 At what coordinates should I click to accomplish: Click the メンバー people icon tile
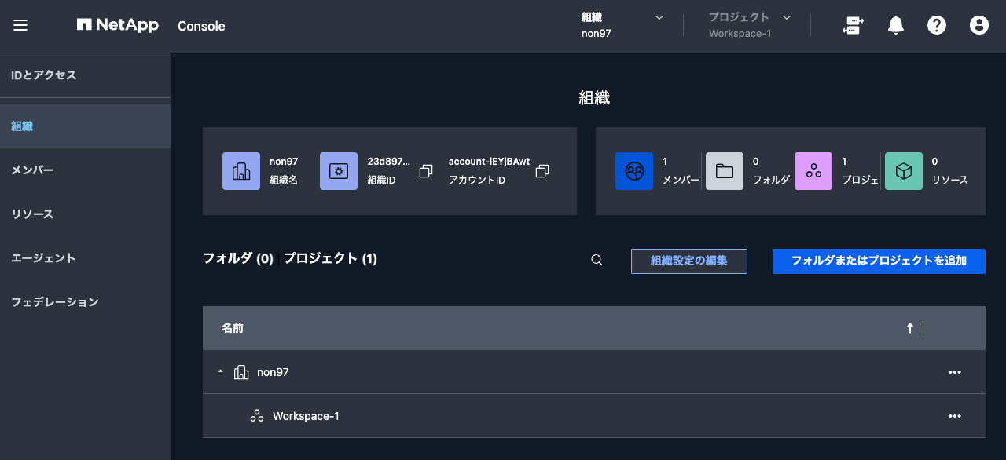click(x=634, y=171)
